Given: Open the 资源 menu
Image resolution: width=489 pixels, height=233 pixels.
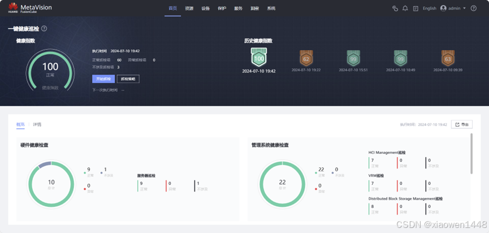Looking at the screenshot, I should click(189, 8).
